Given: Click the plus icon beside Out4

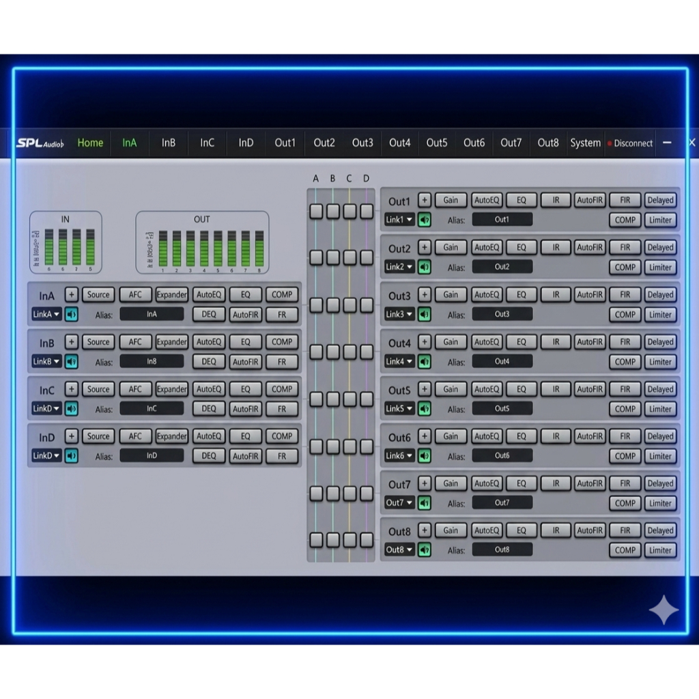Looking at the screenshot, I should [x=425, y=342].
